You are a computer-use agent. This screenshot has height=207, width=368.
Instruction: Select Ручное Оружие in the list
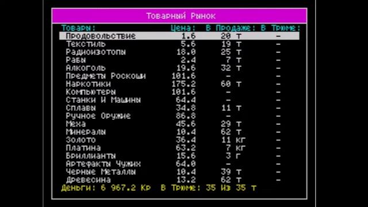pyautogui.click(x=179, y=116)
